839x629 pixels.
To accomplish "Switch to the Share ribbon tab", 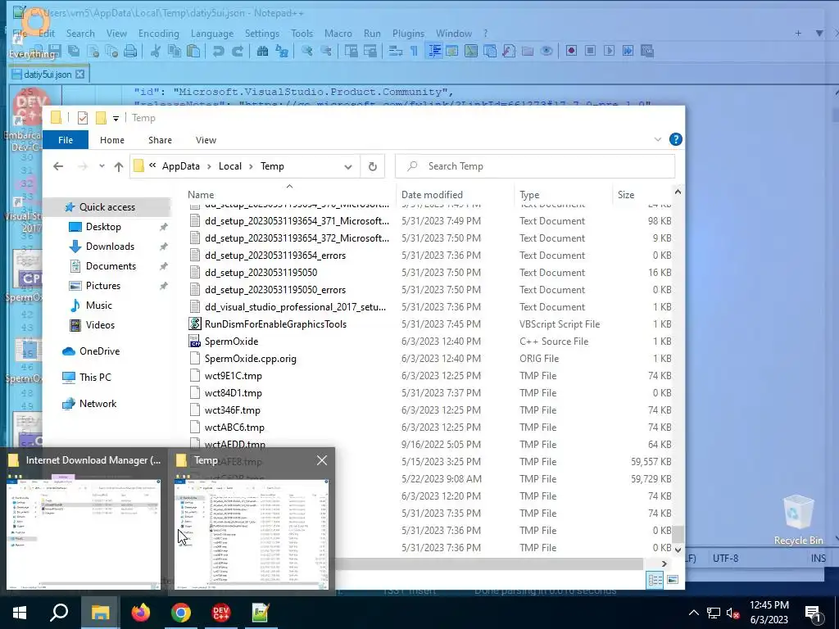I will click(160, 140).
